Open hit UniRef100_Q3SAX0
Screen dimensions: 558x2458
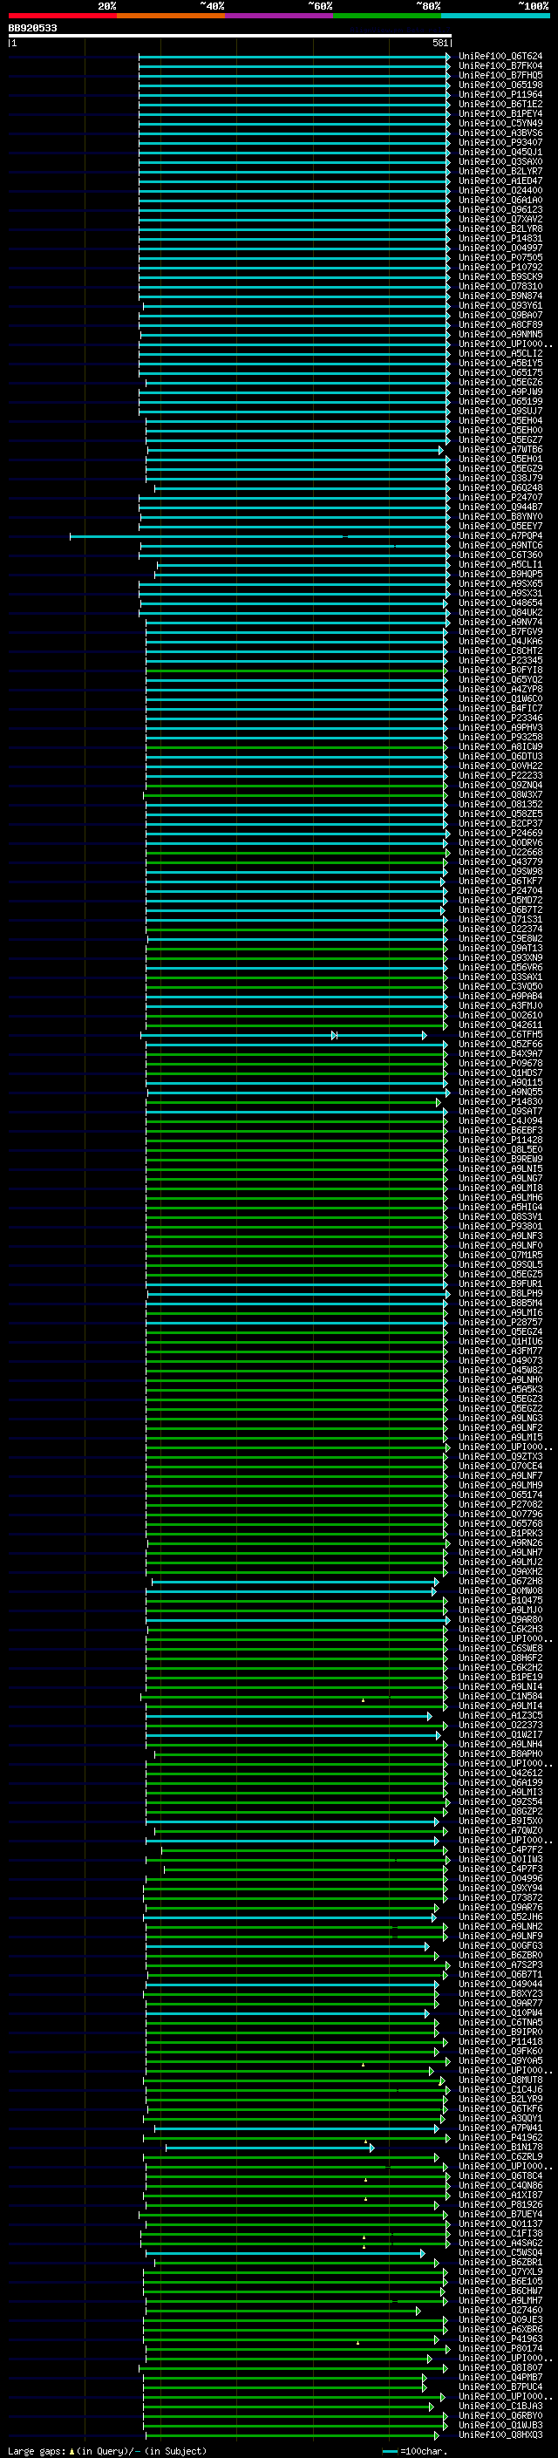(500, 161)
